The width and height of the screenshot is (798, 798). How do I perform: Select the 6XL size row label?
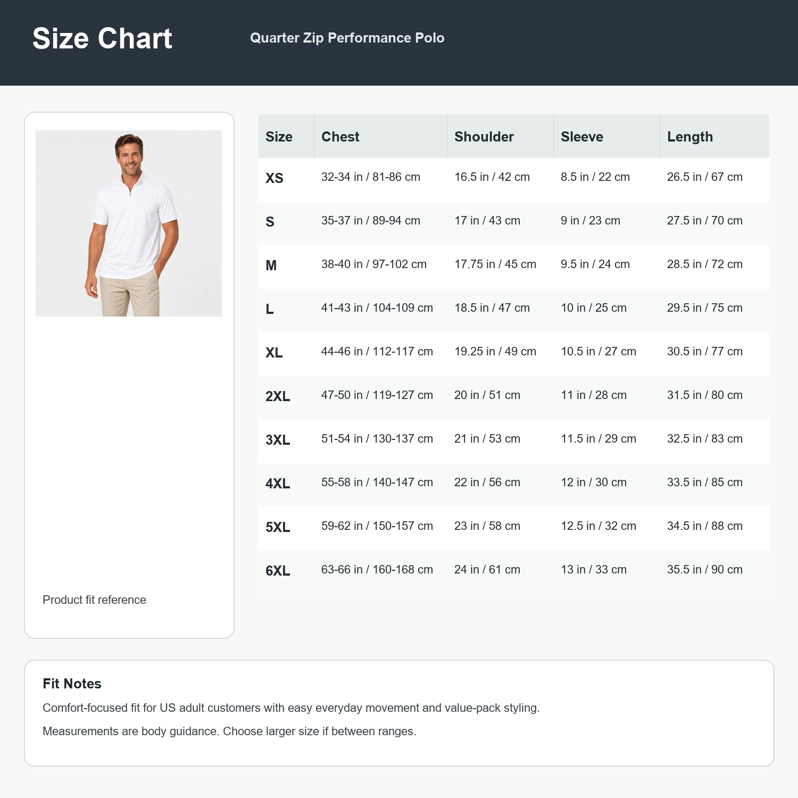(x=278, y=571)
